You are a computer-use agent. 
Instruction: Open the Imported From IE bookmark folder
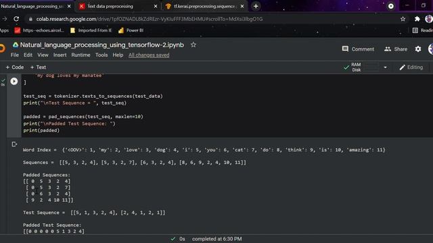(91, 30)
